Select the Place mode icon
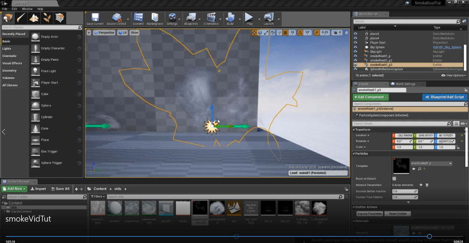 click(x=8, y=18)
